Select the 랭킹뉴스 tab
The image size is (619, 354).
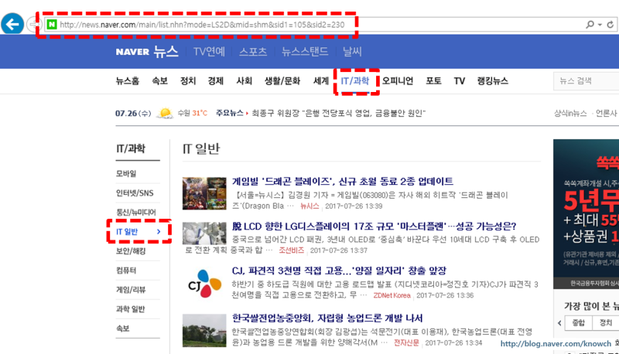tap(493, 81)
